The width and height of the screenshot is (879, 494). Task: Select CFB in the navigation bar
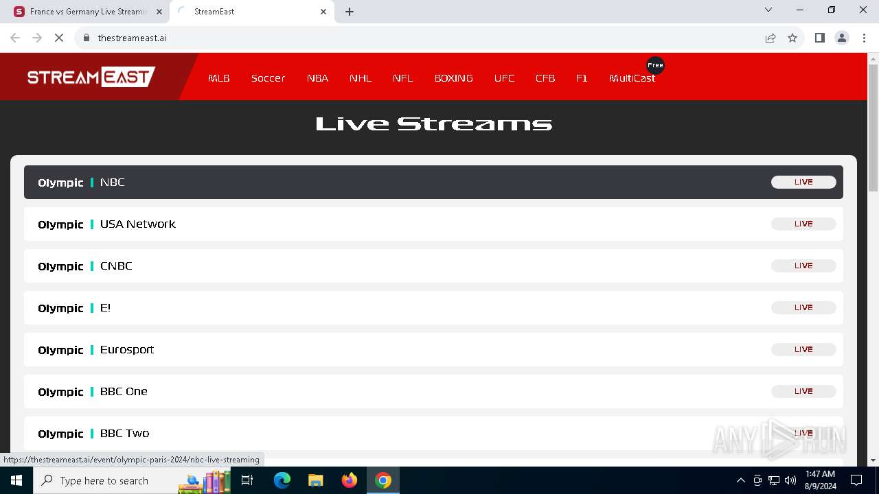545,78
